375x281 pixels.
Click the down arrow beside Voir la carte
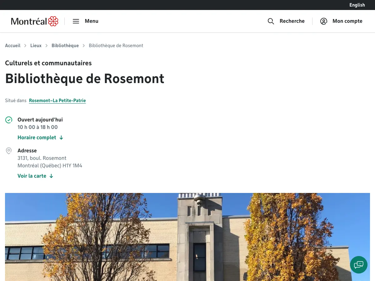(x=51, y=176)
